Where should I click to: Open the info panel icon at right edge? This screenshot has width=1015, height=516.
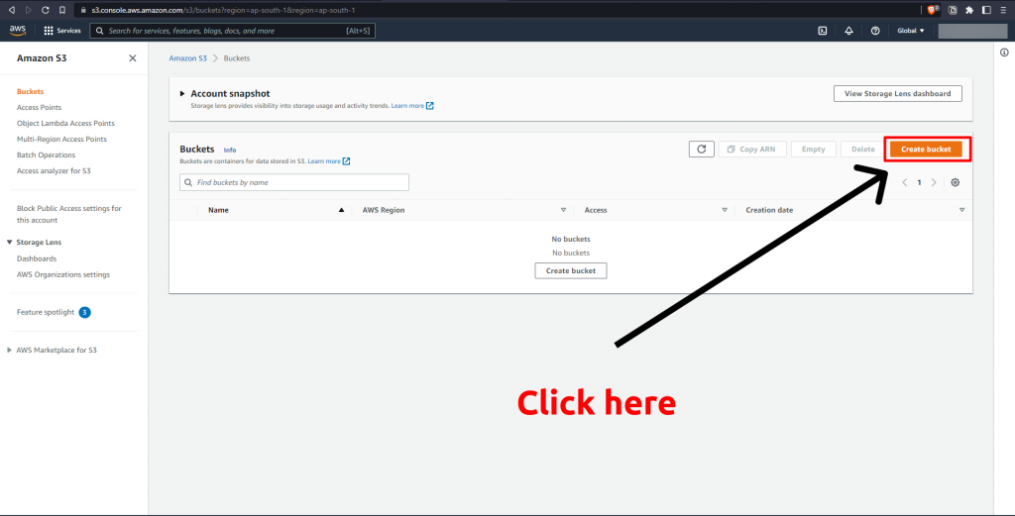pos(1004,53)
